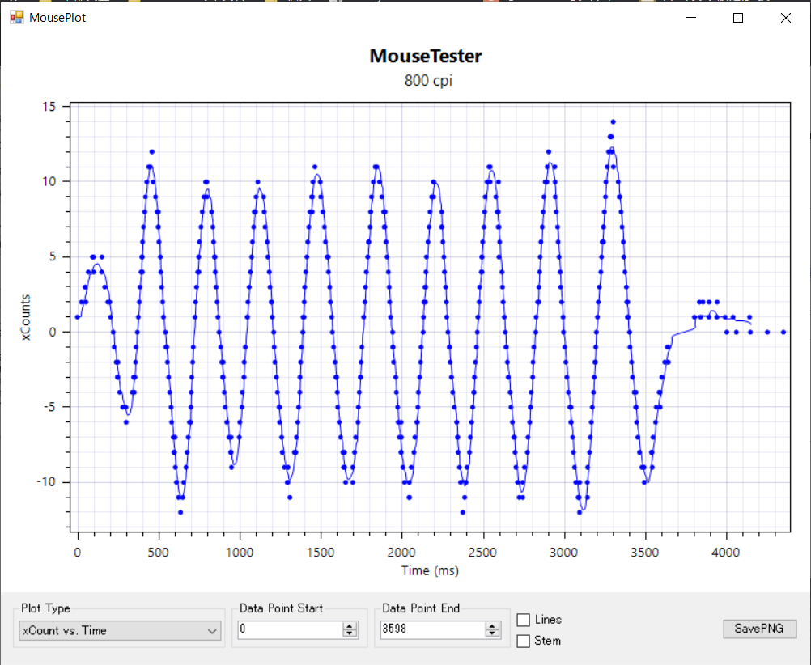Screen dimensions: 811x665
Task: Focus the Data Point Start input field
Action: coord(290,629)
